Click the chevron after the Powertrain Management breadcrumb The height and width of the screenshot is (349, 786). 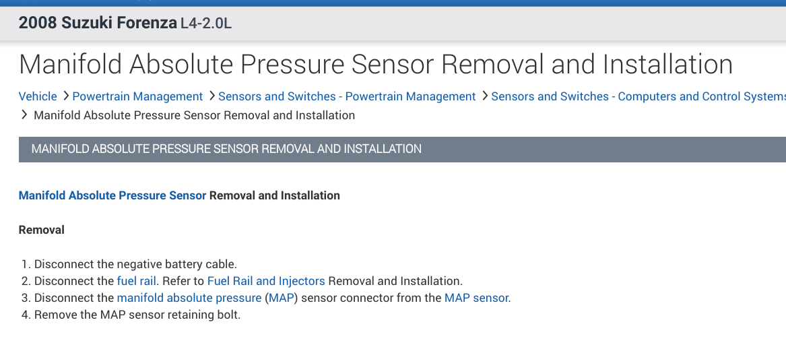[211, 96]
